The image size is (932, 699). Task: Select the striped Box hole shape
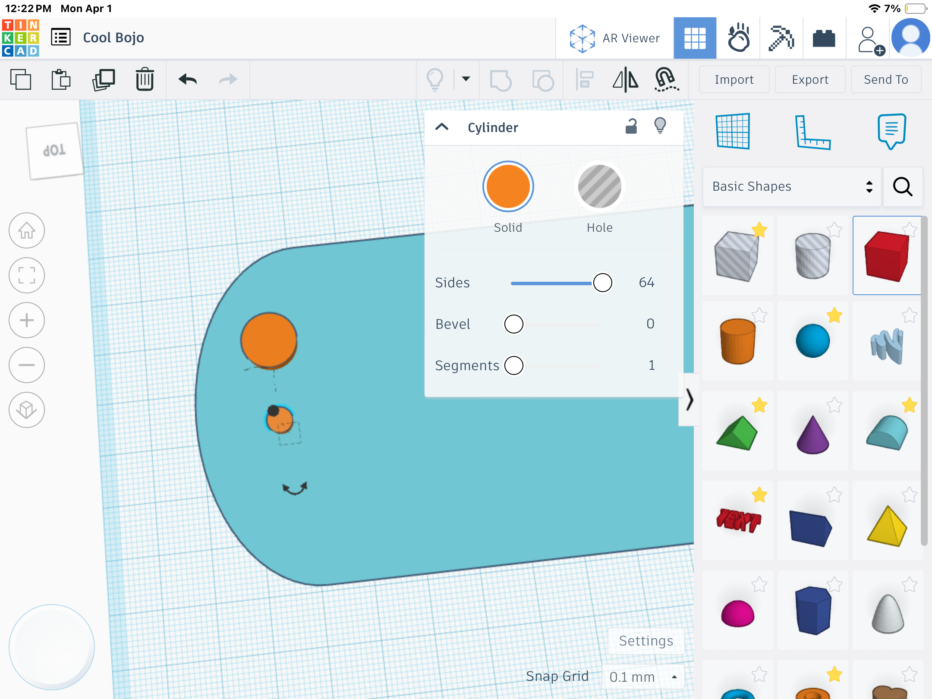point(737,256)
